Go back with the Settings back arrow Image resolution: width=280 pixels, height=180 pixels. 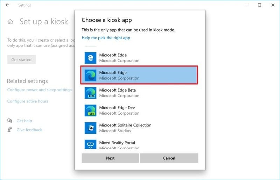pos(7,5)
